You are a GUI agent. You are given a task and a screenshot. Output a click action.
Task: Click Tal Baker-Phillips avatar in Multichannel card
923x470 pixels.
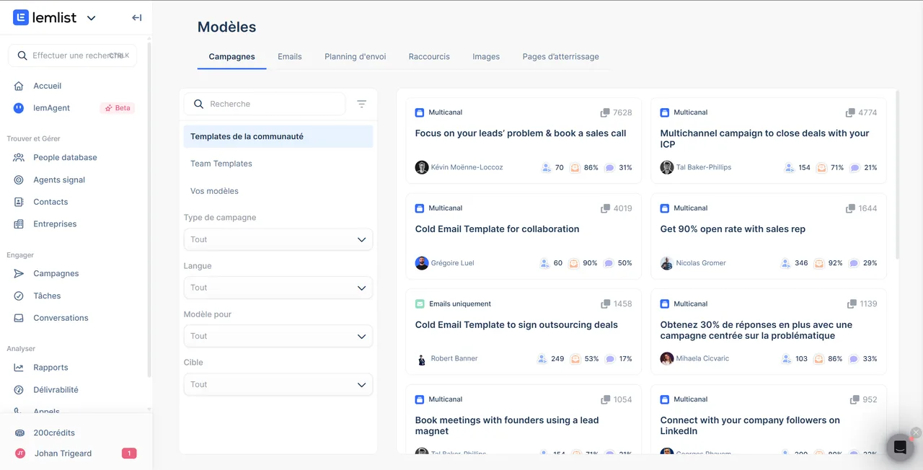667,167
